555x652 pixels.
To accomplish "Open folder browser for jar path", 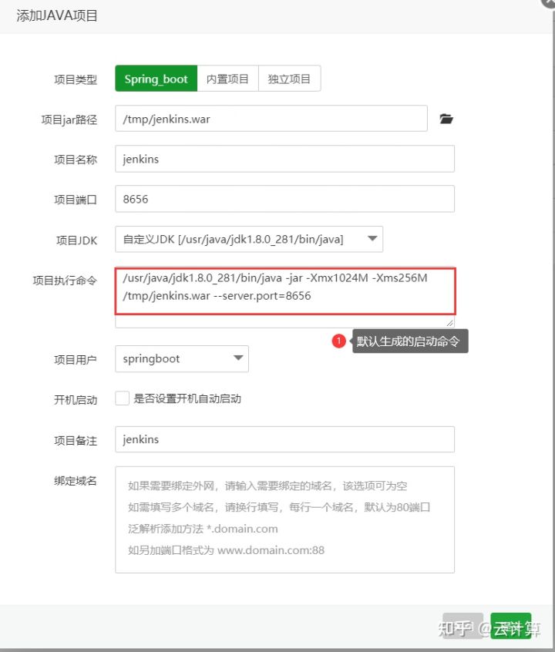I will point(446,119).
